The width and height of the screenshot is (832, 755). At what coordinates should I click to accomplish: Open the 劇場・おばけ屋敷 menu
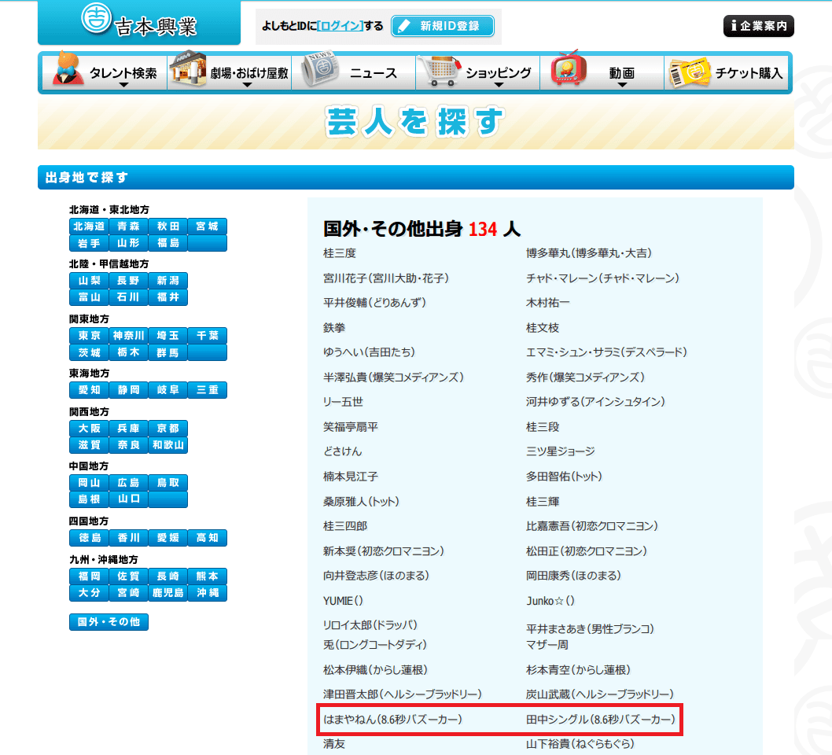[x=229, y=72]
